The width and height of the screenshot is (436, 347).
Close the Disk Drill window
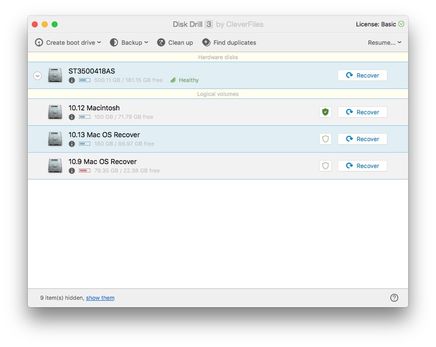[x=35, y=24]
